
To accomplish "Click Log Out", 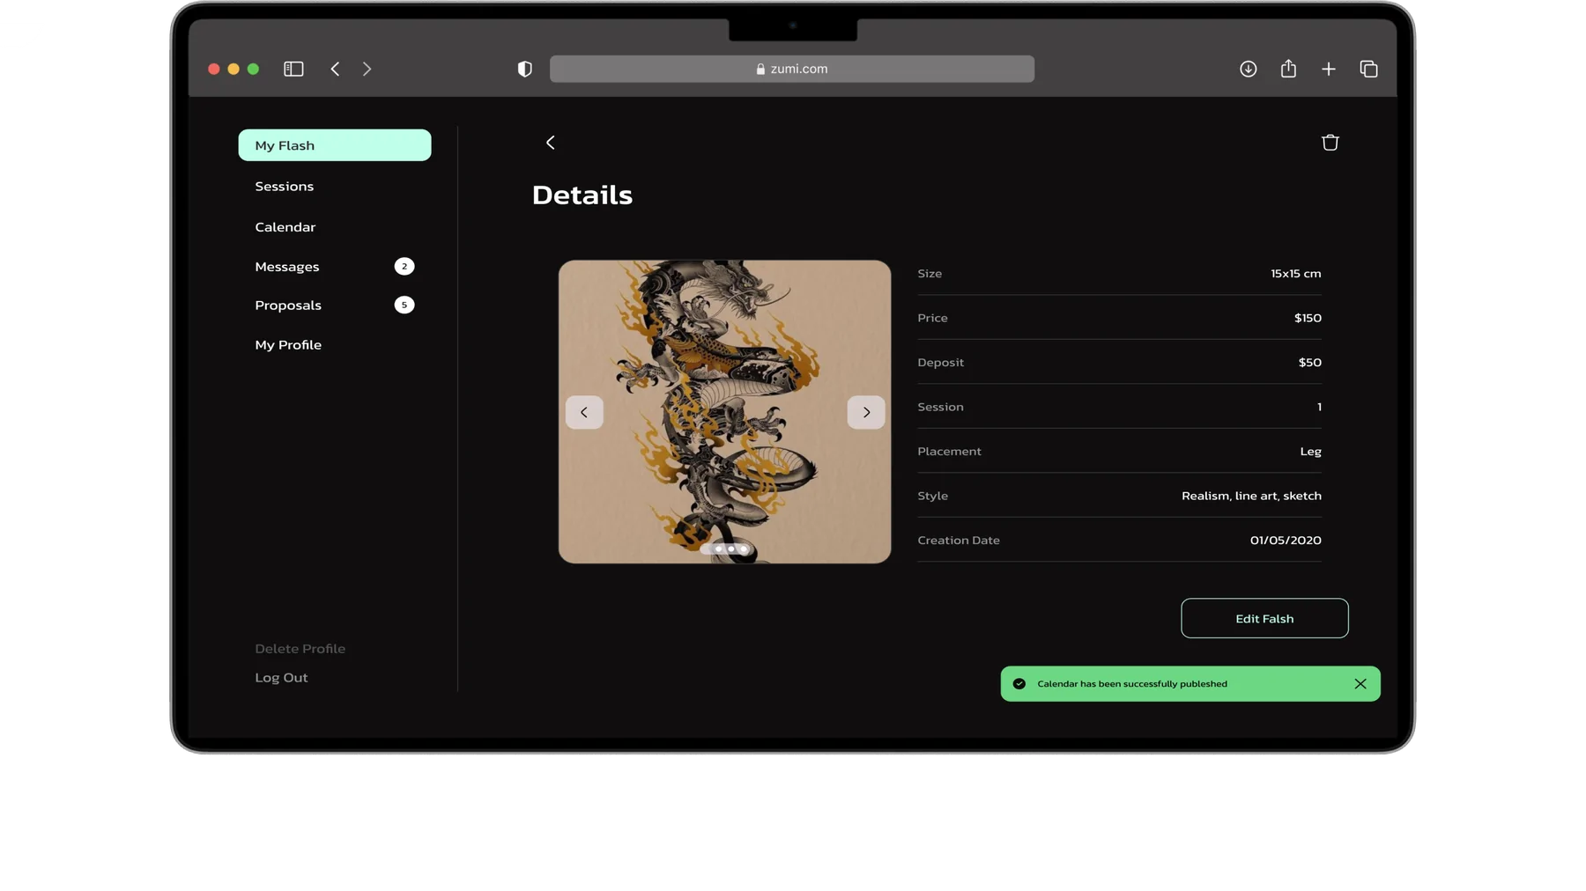I will [x=282, y=678].
